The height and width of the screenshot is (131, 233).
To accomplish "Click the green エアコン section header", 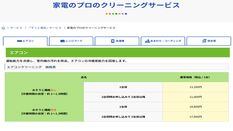I will point(117,52).
